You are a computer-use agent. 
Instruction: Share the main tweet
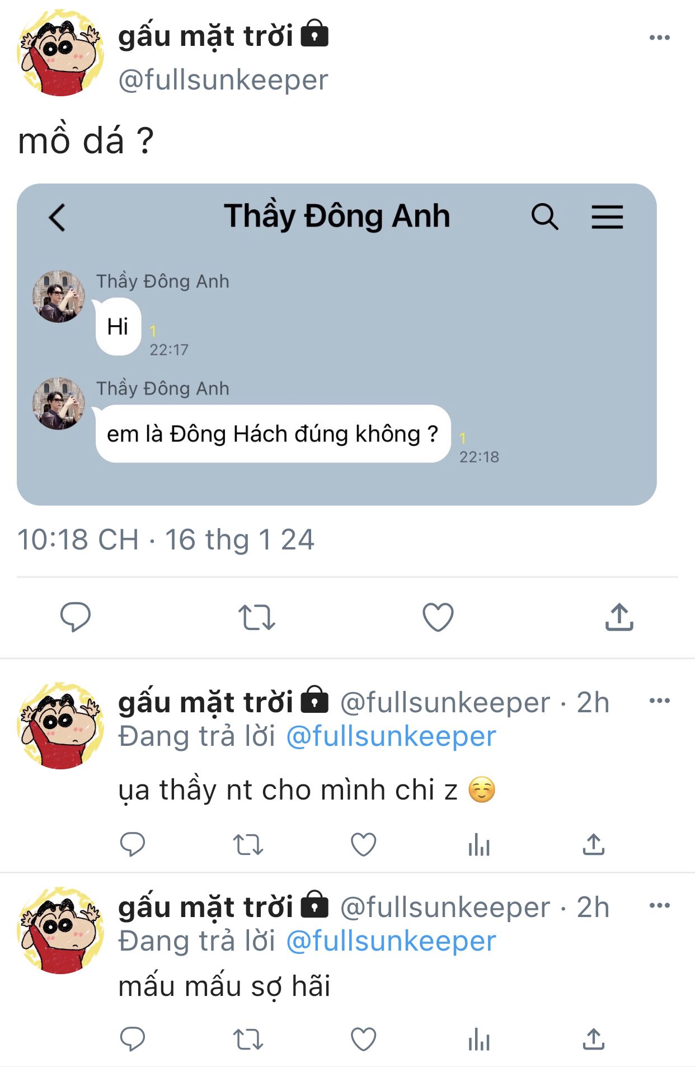tap(619, 617)
